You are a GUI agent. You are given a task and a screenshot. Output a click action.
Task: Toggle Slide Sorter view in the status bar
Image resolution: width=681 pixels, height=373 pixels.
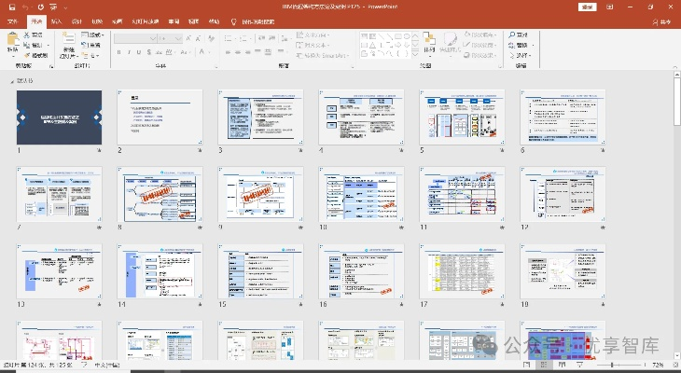[x=542, y=365]
